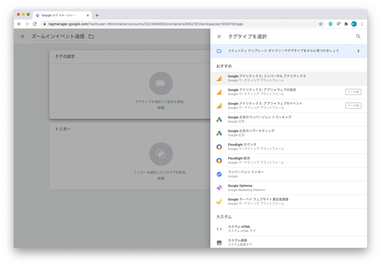Viewport: 381px width, 266px height.
Task: Click the Google Surveys checkmark icon
Action: point(219,202)
